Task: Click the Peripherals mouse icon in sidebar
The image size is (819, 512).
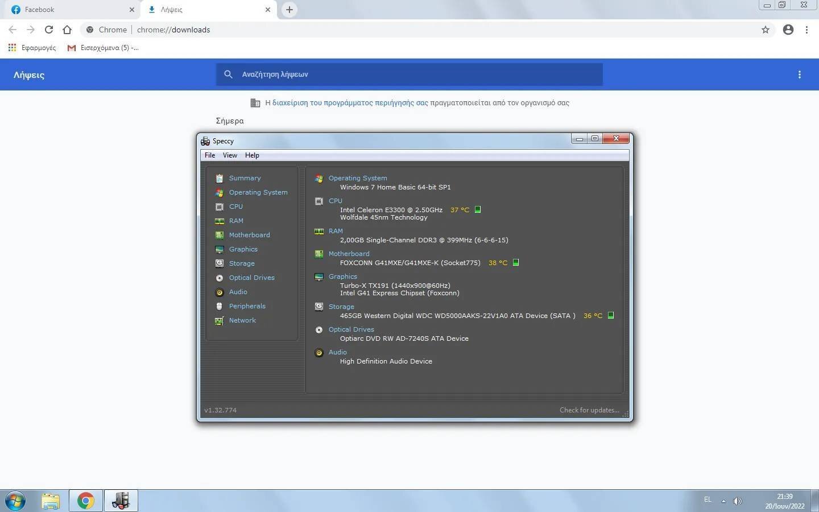Action: [x=220, y=306]
